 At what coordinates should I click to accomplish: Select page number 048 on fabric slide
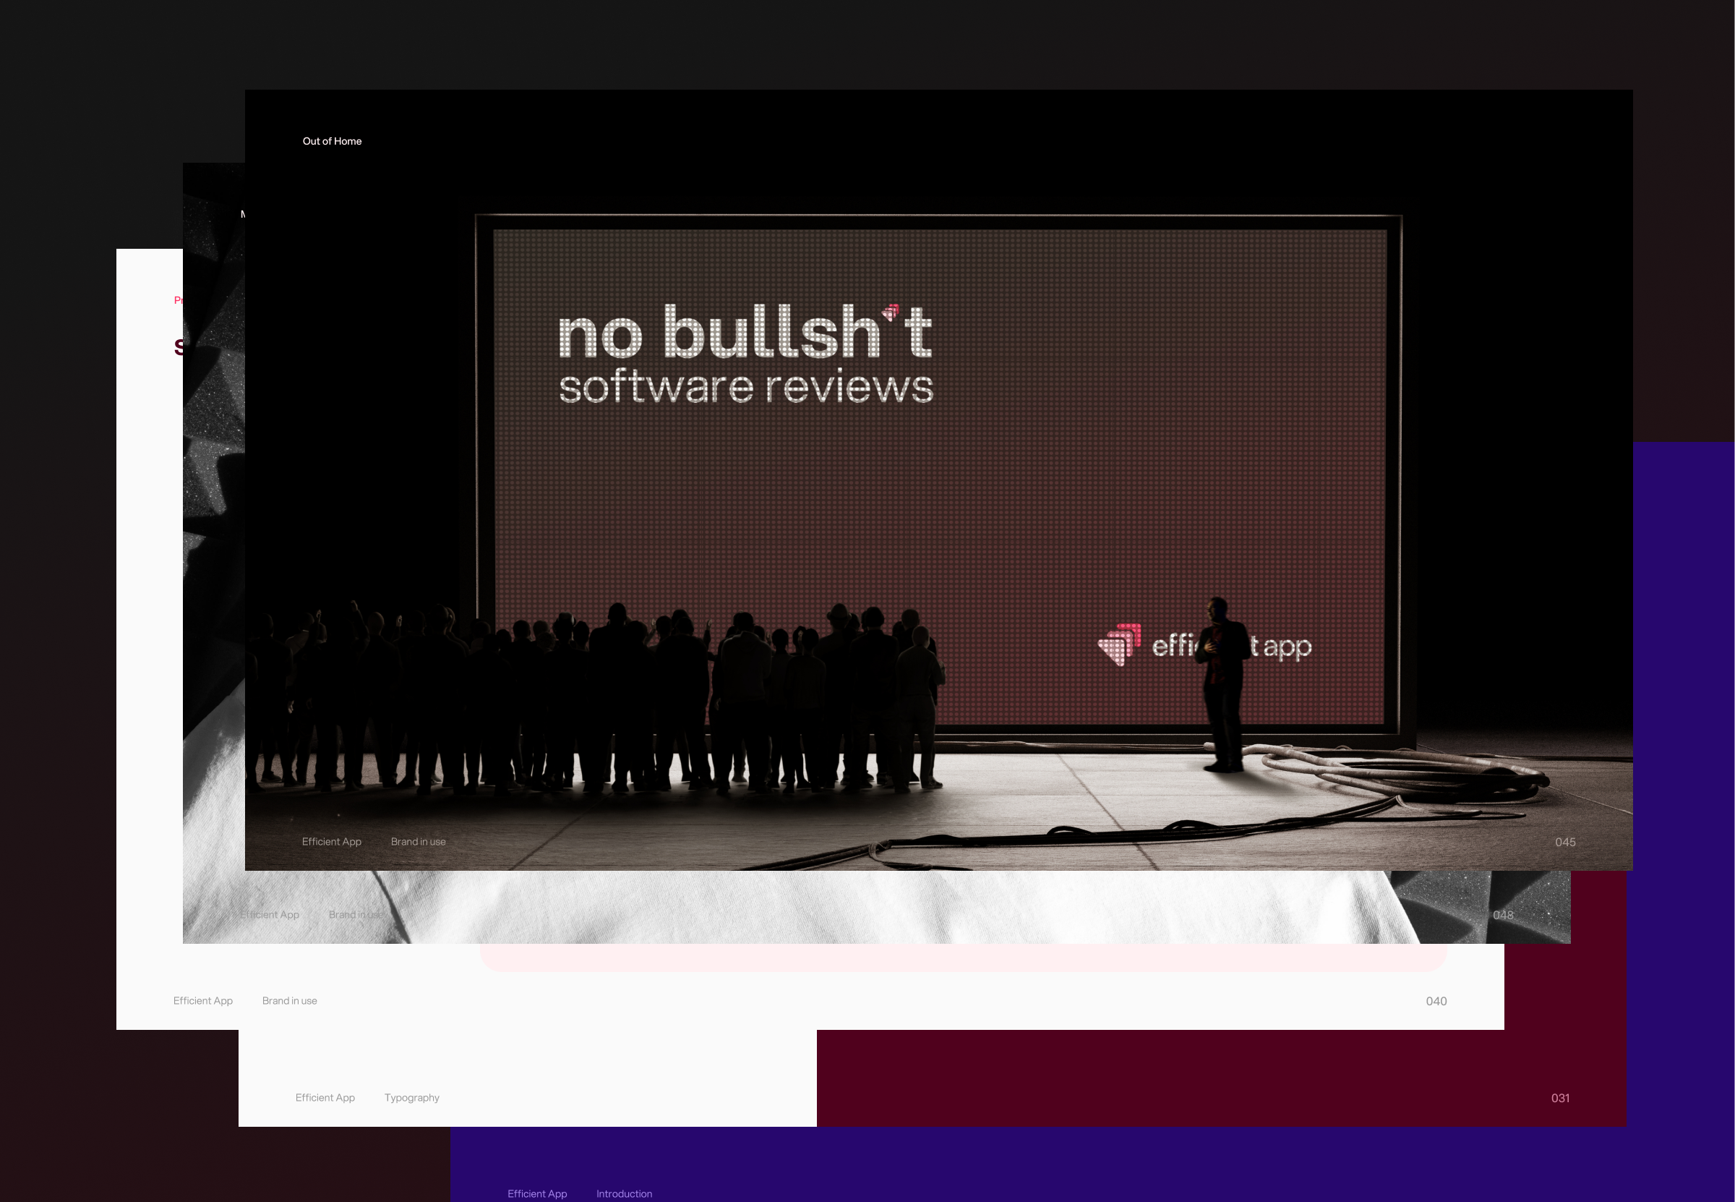coord(1502,915)
